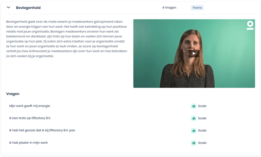Screen dimensions: 261x157
Task: Click the Bevlogenheid description paragraph
Action: click(67, 39)
